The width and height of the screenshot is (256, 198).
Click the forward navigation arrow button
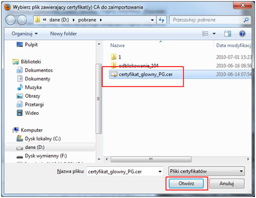pyautogui.click(x=22, y=20)
